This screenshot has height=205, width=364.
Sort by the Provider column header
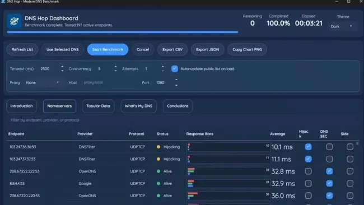pyautogui.click(x=85, y=134)
